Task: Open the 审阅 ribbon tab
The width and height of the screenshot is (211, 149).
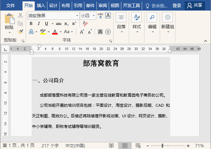Action: point(103,6)
